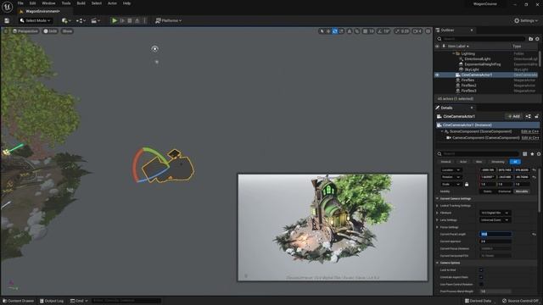Open the Select menu in menu bar
Viewport: 543px width, 305px height.
coord(97,3)
